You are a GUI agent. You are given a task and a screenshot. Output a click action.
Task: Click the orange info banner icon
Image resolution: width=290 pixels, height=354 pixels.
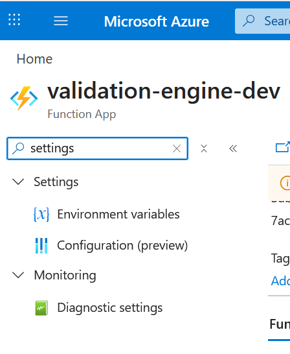pyautogui.click(x=285, y=183)
